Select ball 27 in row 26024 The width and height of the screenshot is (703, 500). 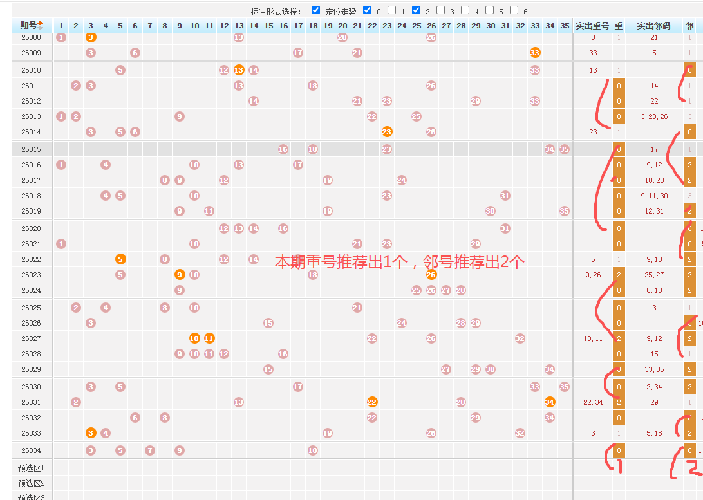446,290
